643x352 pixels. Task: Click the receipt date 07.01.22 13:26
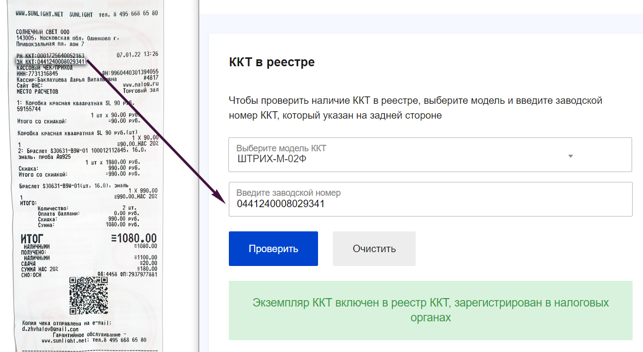pos(137,54)
